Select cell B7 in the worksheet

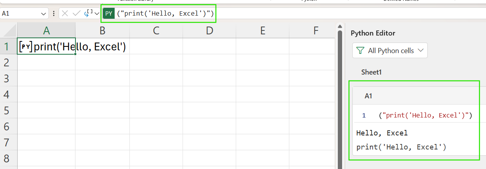pos(102,142)
